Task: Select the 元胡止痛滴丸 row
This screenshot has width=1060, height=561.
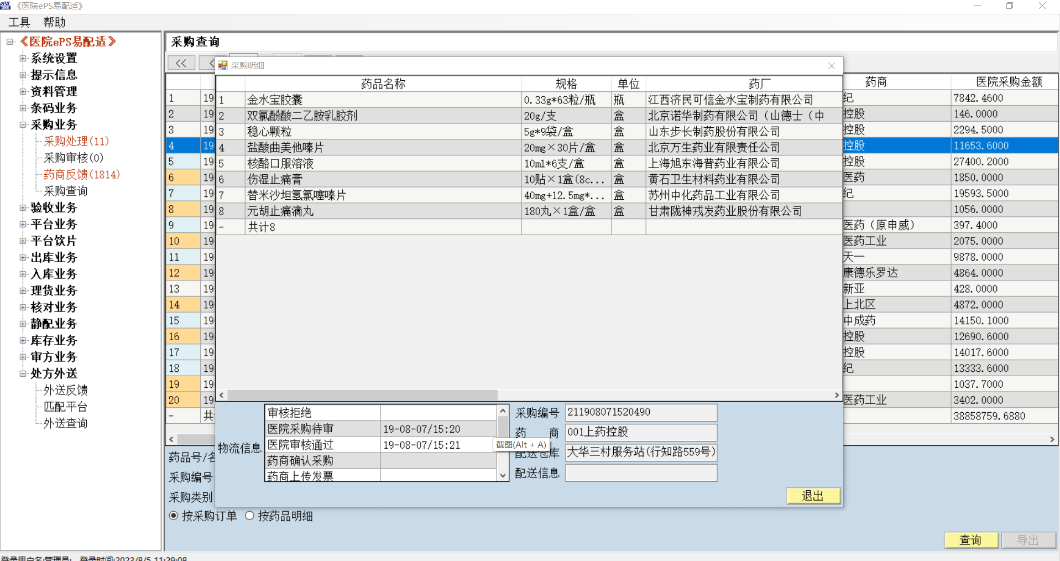Action: [529, 211]
